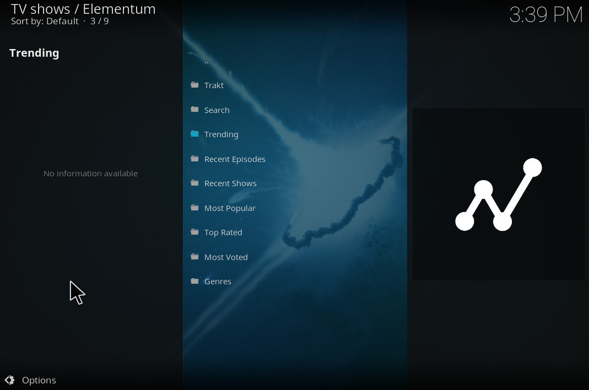Click the Trending heading on the left

tap(34, 53)
